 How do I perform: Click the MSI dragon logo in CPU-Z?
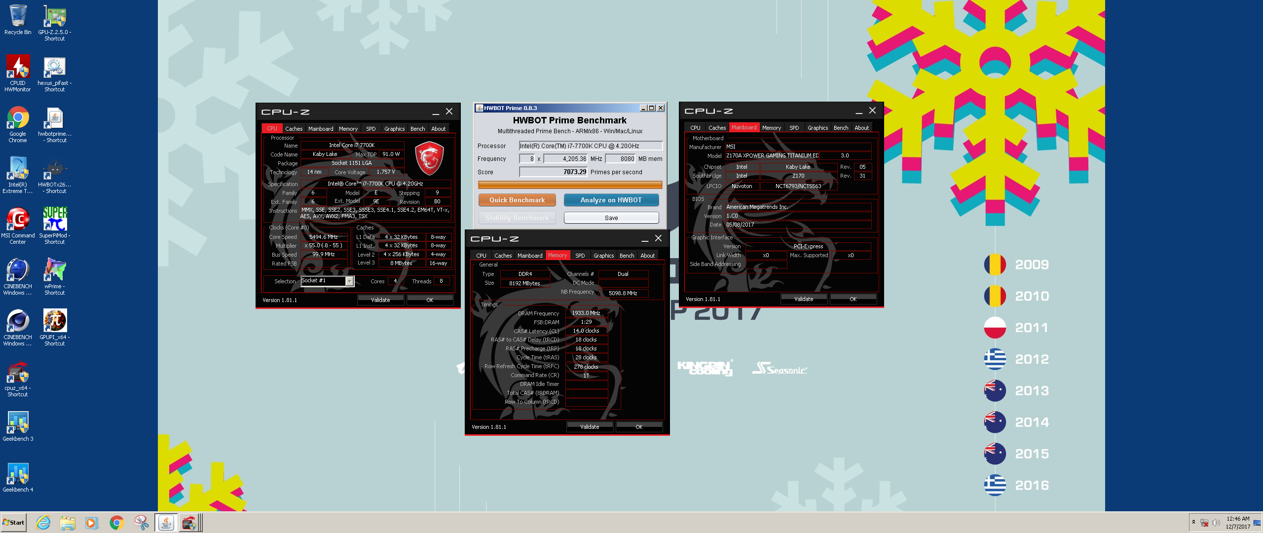click(429, 158)
